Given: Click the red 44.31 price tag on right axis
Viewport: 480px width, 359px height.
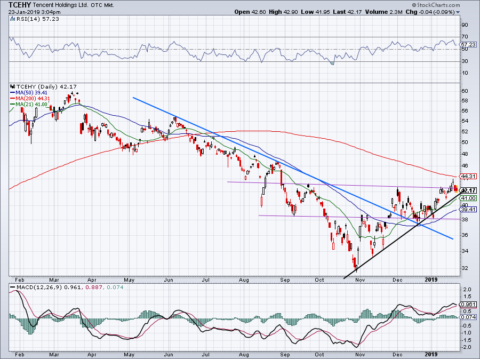Looking at the screenshot, I should [x=468, y=176].
